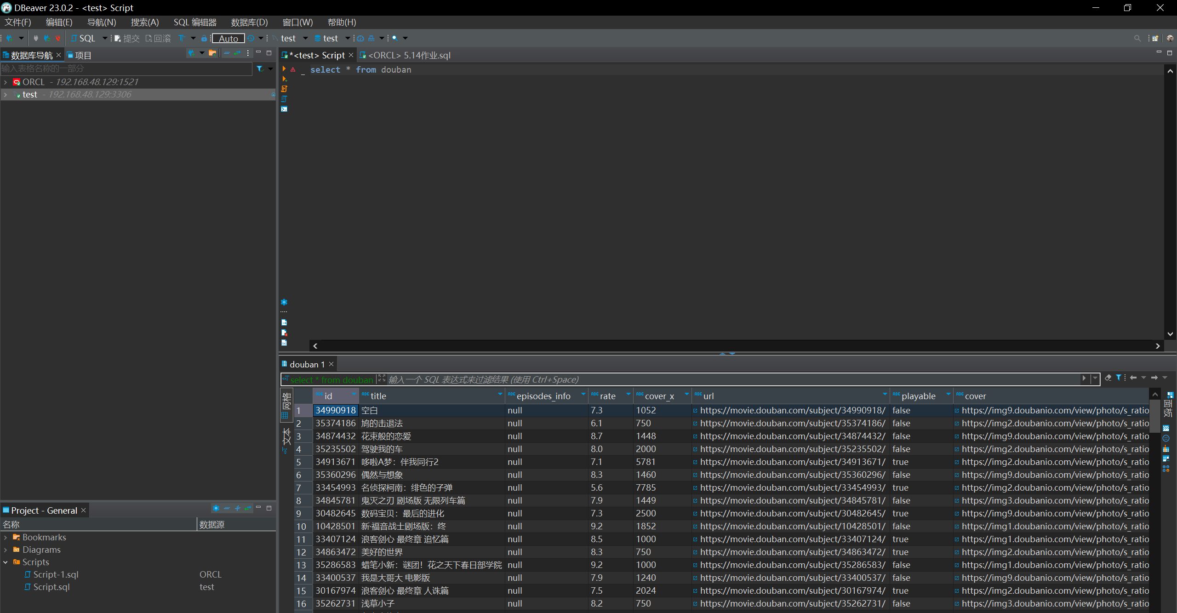Click the collapse all icon in navigator panel
The image size is (1177, 613).
click(x=226, y=53)
